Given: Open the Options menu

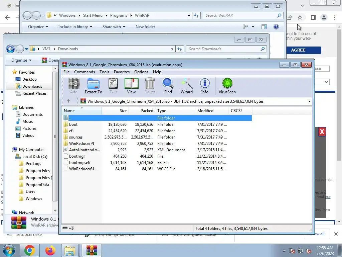Looking at the screenshot, I should point(141,72).
